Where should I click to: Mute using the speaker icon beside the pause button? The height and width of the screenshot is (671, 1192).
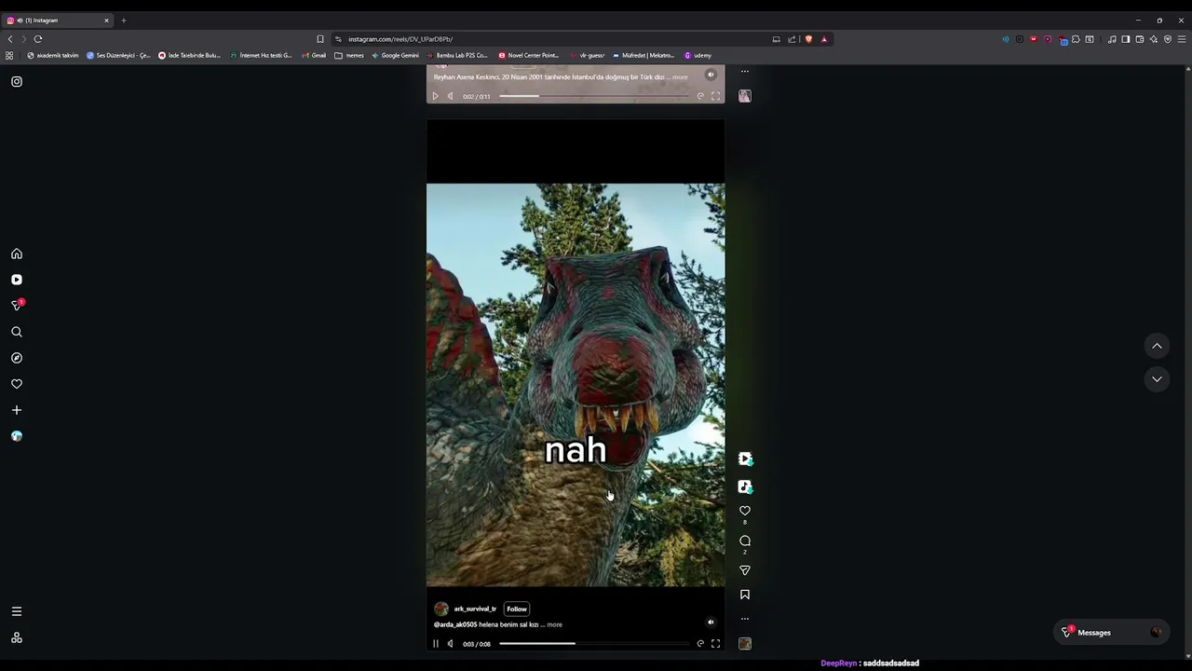pos(450,644)
